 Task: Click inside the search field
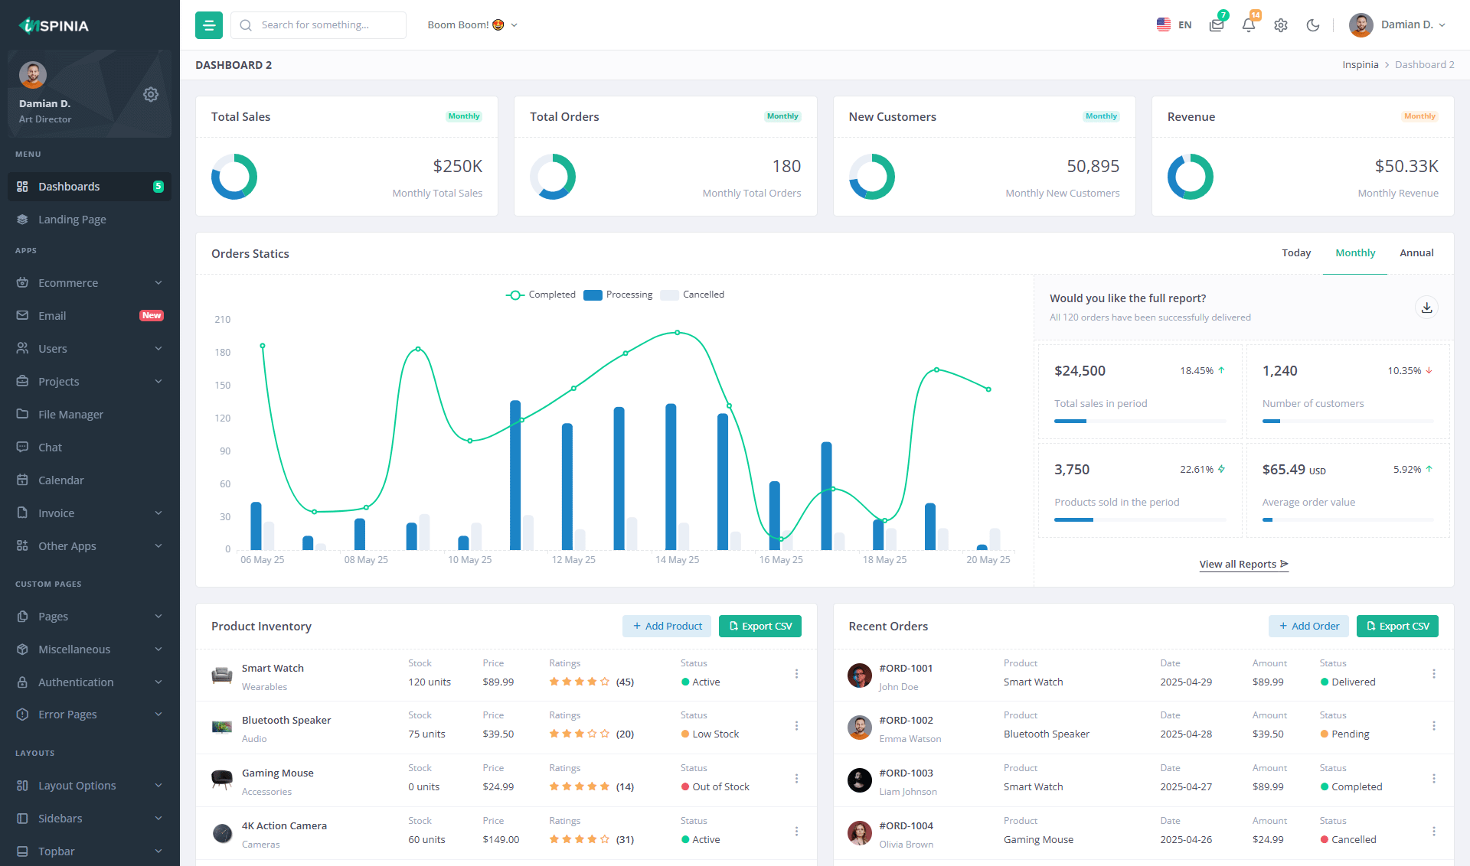(322, 24)
